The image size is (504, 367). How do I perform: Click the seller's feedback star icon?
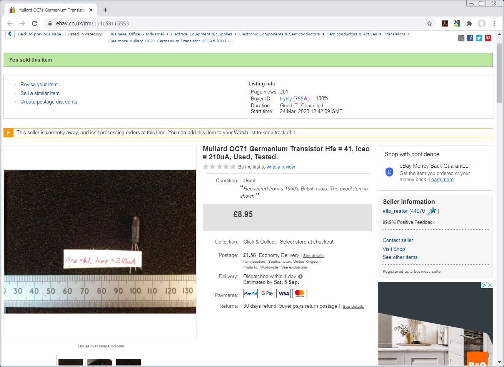point(432,211)
